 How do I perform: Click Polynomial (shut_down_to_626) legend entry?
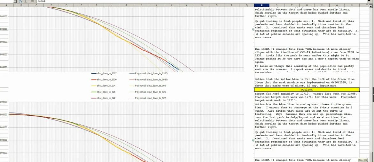coord(149,92)
